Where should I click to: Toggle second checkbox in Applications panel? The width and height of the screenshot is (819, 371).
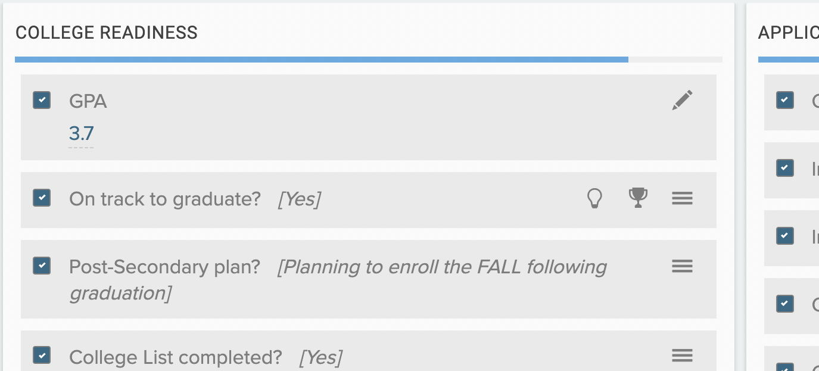click(785, 168)
